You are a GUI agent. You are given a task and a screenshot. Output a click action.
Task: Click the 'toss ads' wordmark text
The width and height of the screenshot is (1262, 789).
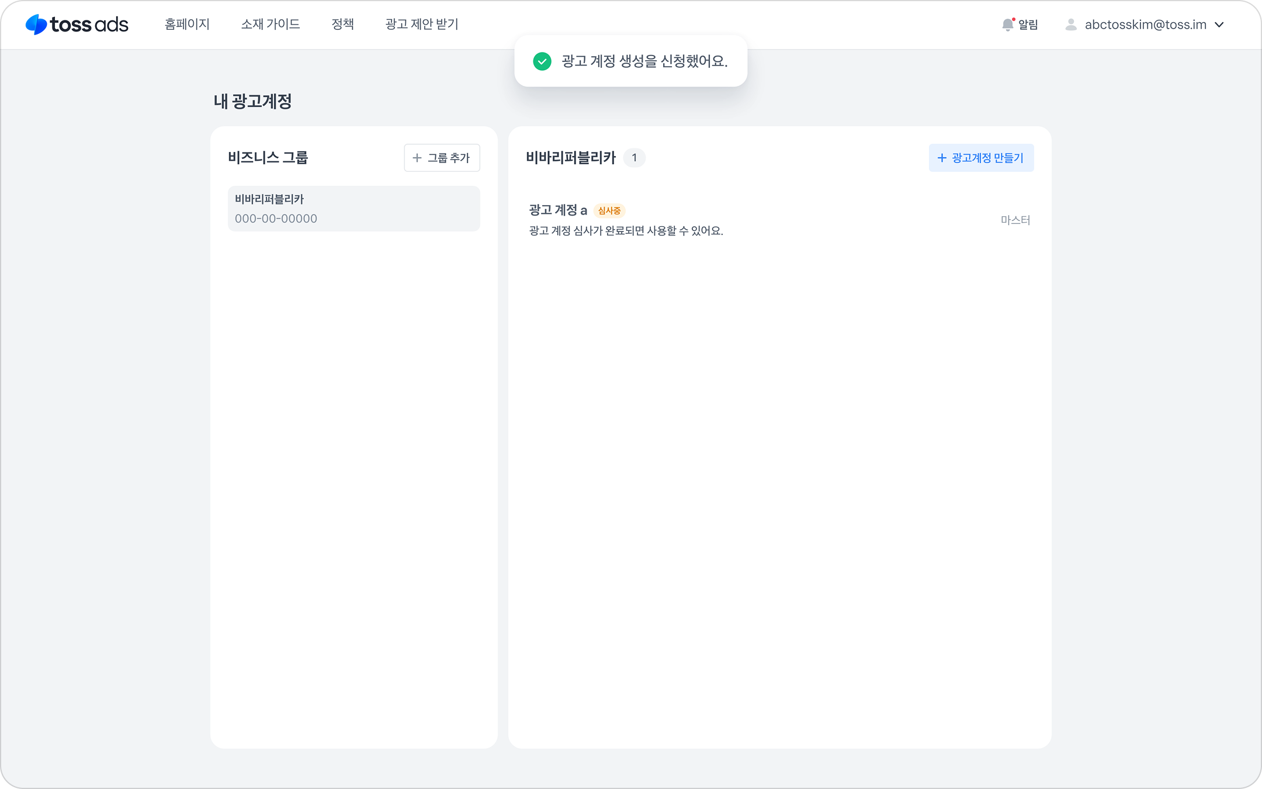click(x=89, y=25)
